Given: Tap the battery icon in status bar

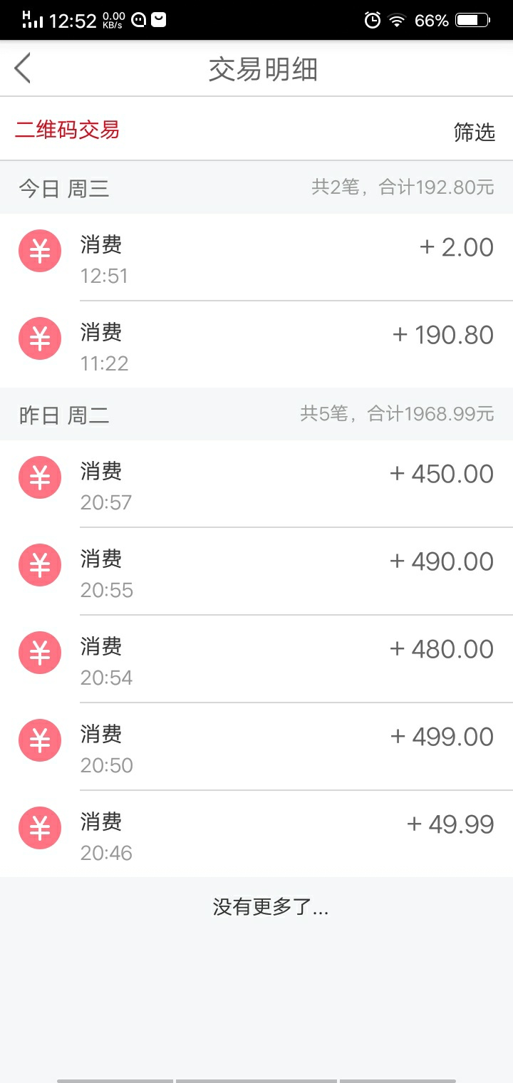Looking at the screenshot, I should click(473, 21).
